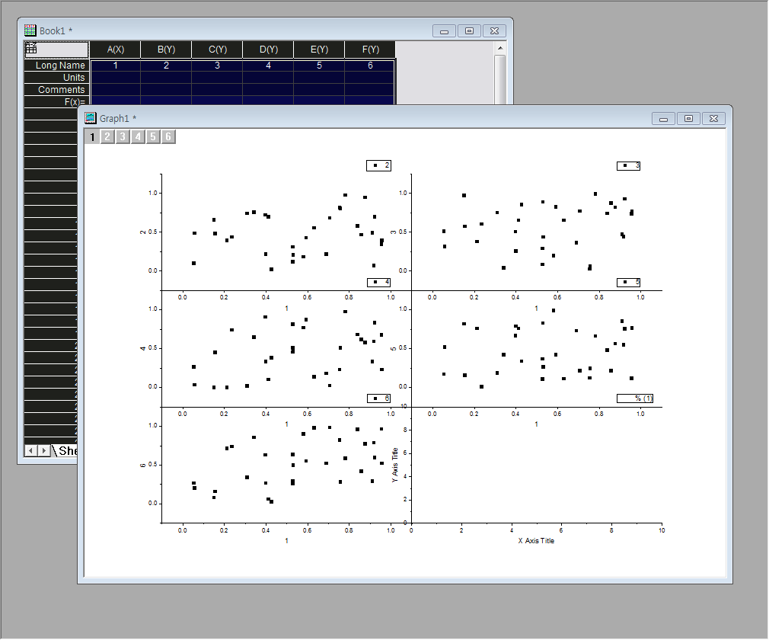Minimize the Graph1 window
The height and width of the screenshot is (640, 769).
tap(664, 118)
